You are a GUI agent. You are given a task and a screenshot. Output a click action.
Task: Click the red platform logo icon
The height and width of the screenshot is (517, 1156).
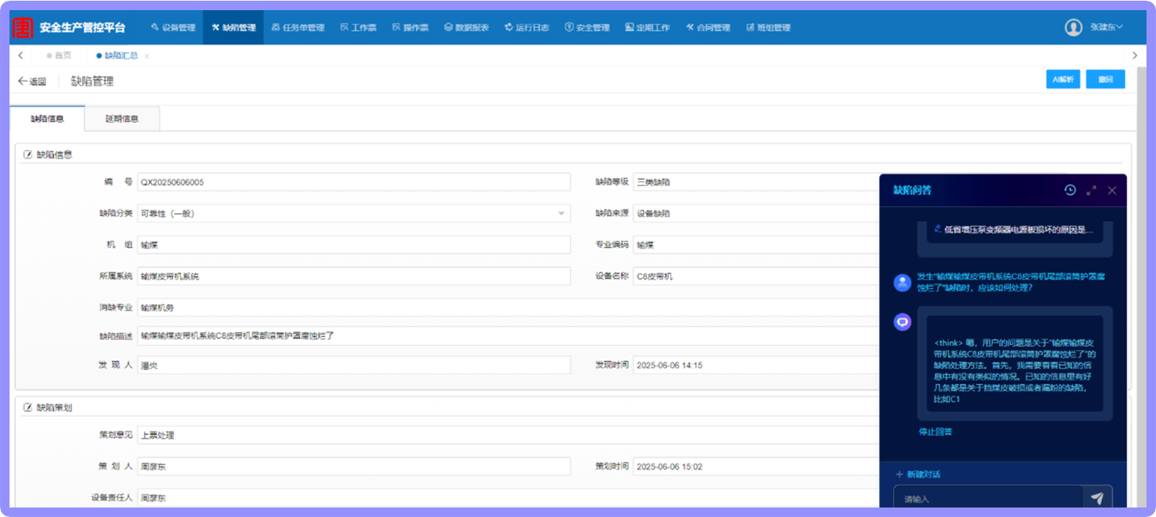coord(23,28)
